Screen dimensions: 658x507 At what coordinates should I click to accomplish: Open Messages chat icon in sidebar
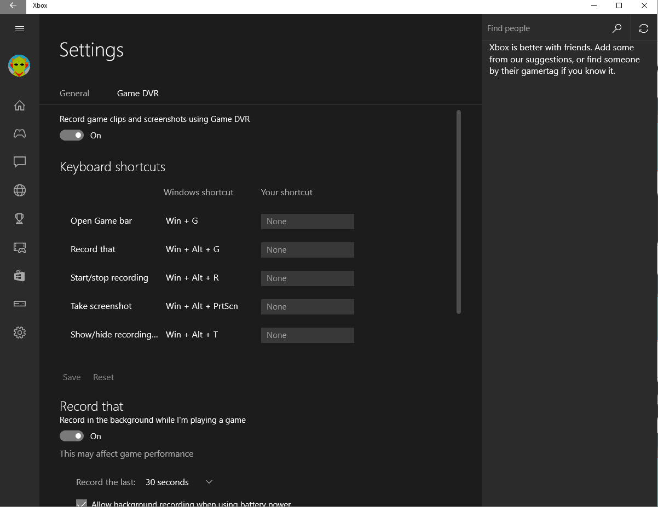pos(20,162)
